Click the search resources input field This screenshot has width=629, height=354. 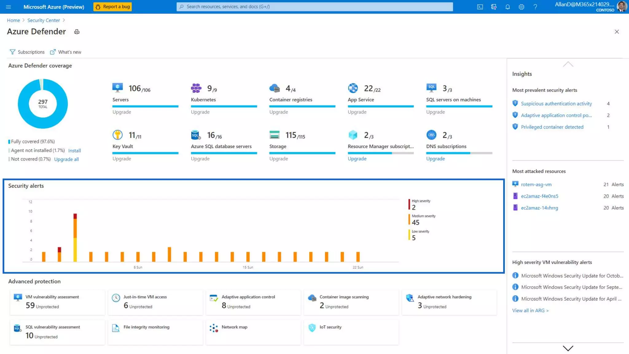(314, 7)
